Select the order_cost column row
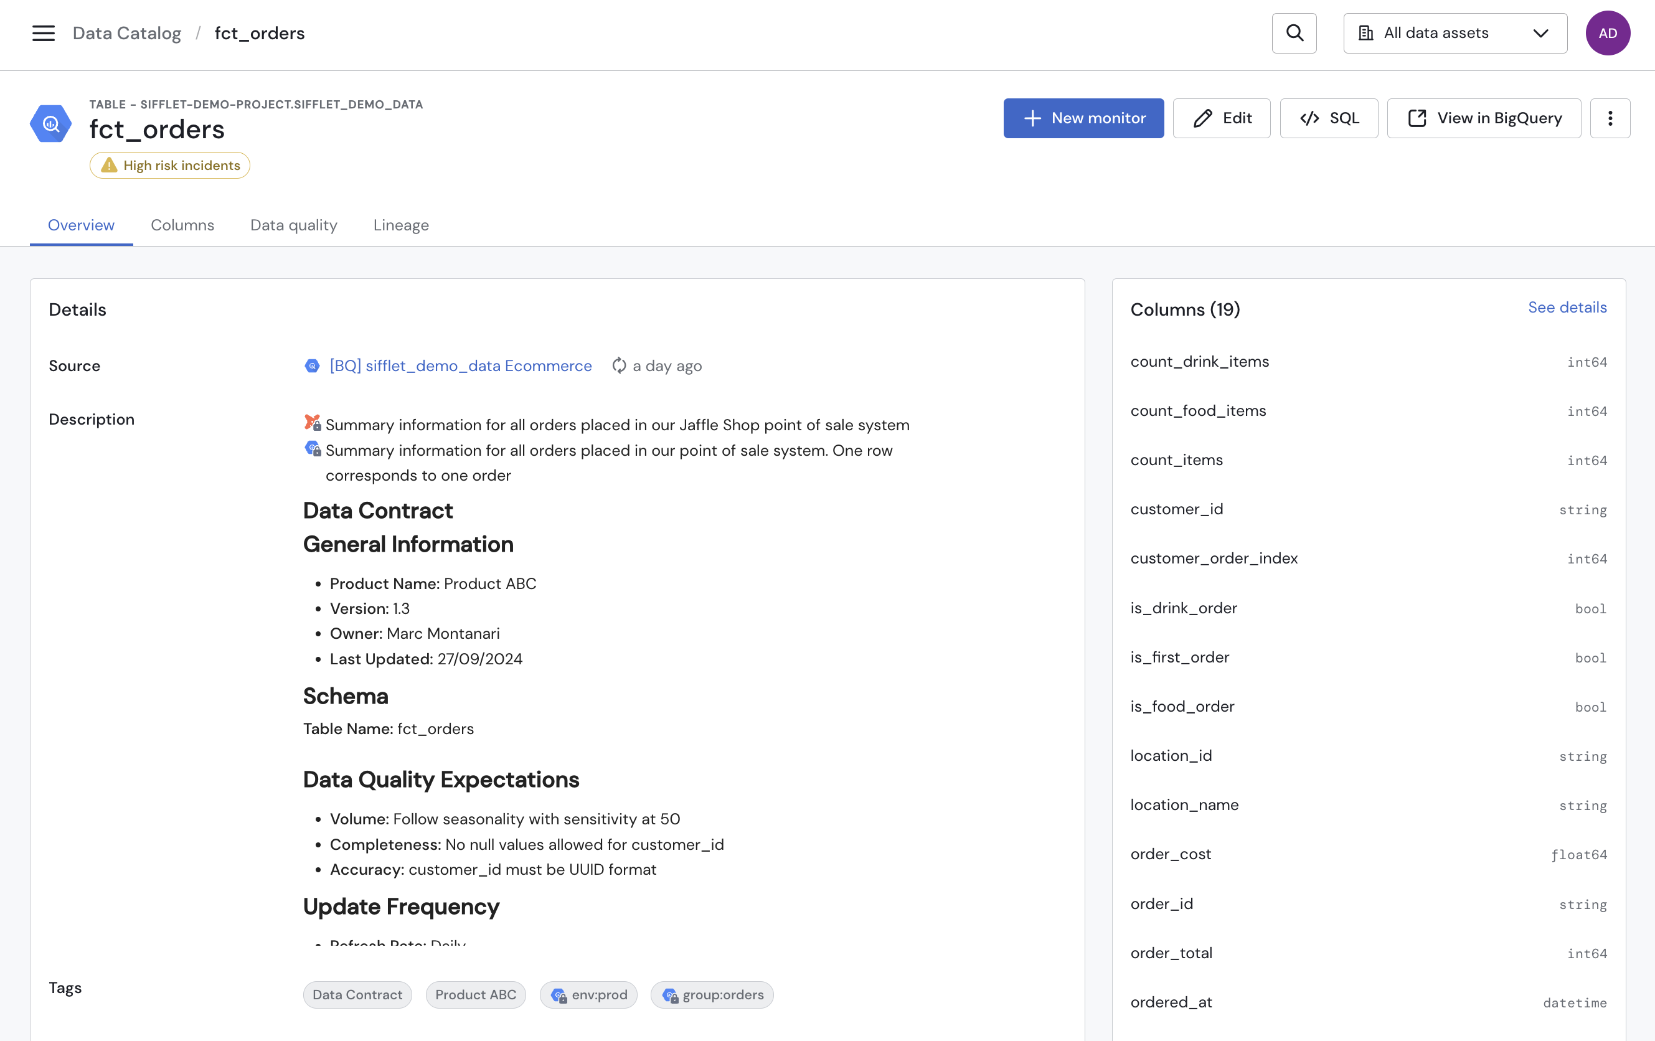 click(1369, 854)
